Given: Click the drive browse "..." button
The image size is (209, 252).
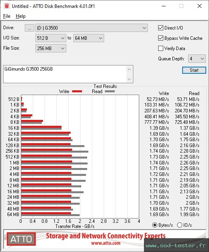Looking at the screenshot, I should point(30,28).
